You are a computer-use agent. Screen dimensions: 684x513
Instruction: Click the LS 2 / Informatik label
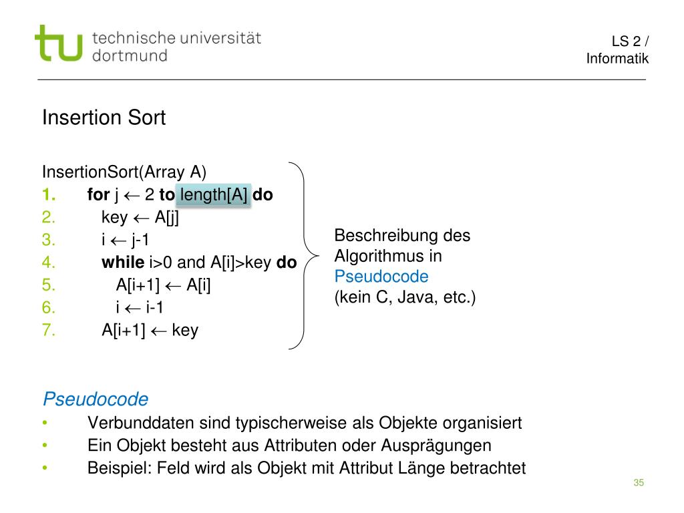pos(617,49)
